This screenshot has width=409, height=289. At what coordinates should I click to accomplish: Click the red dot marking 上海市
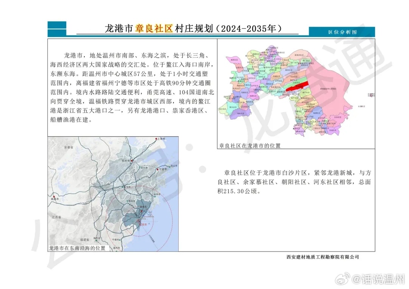(x=156, y=139)
